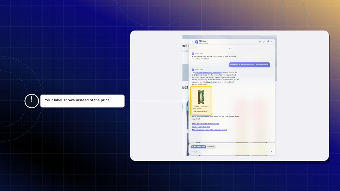Click Jennie Staff avatar in first message
Viewport: 340px width, 191px height.
[x=193, y=53]
